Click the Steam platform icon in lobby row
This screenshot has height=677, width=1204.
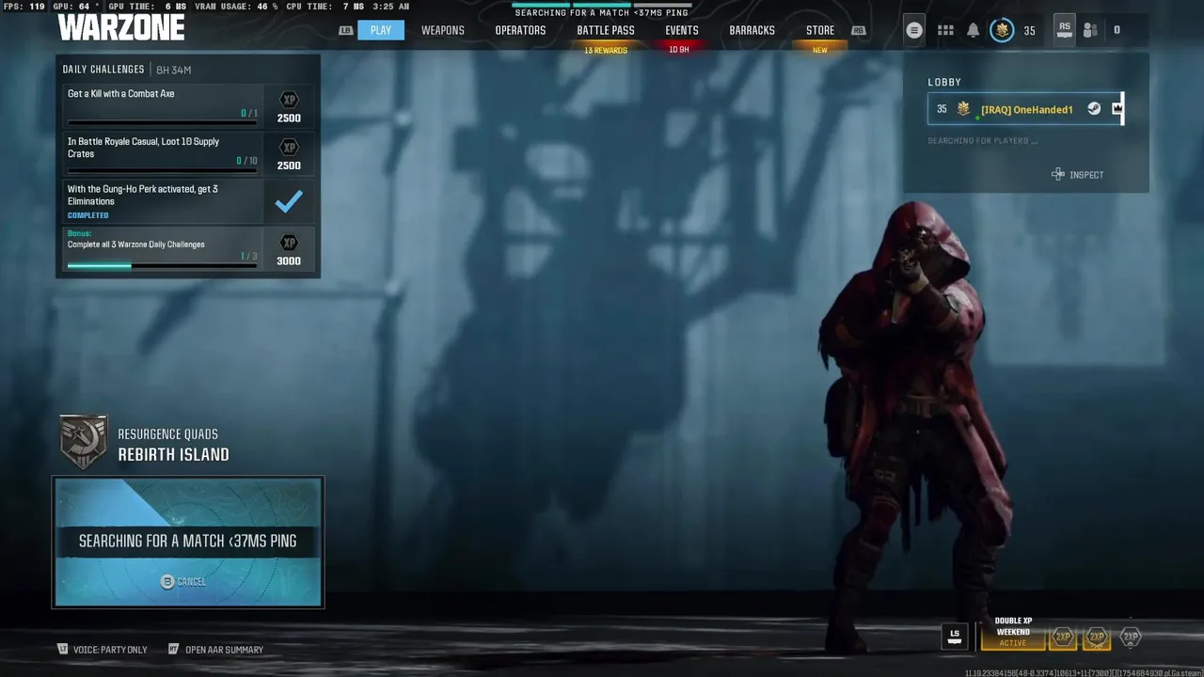pos(1094,109)
